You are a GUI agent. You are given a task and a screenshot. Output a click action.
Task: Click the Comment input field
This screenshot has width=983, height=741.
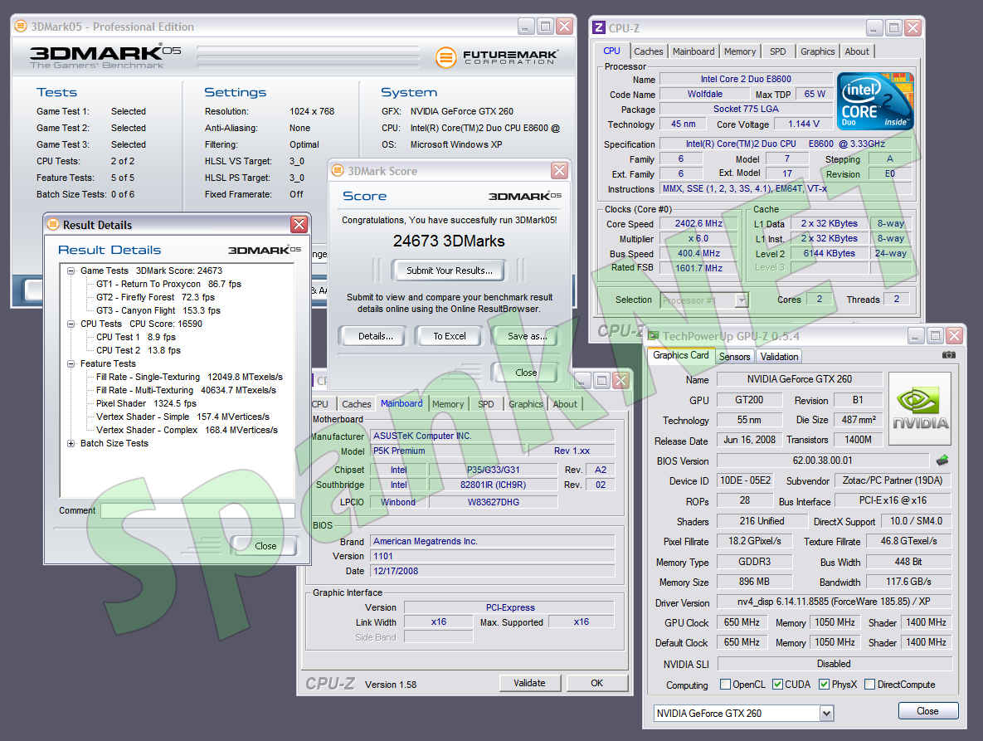pos(197,510)
